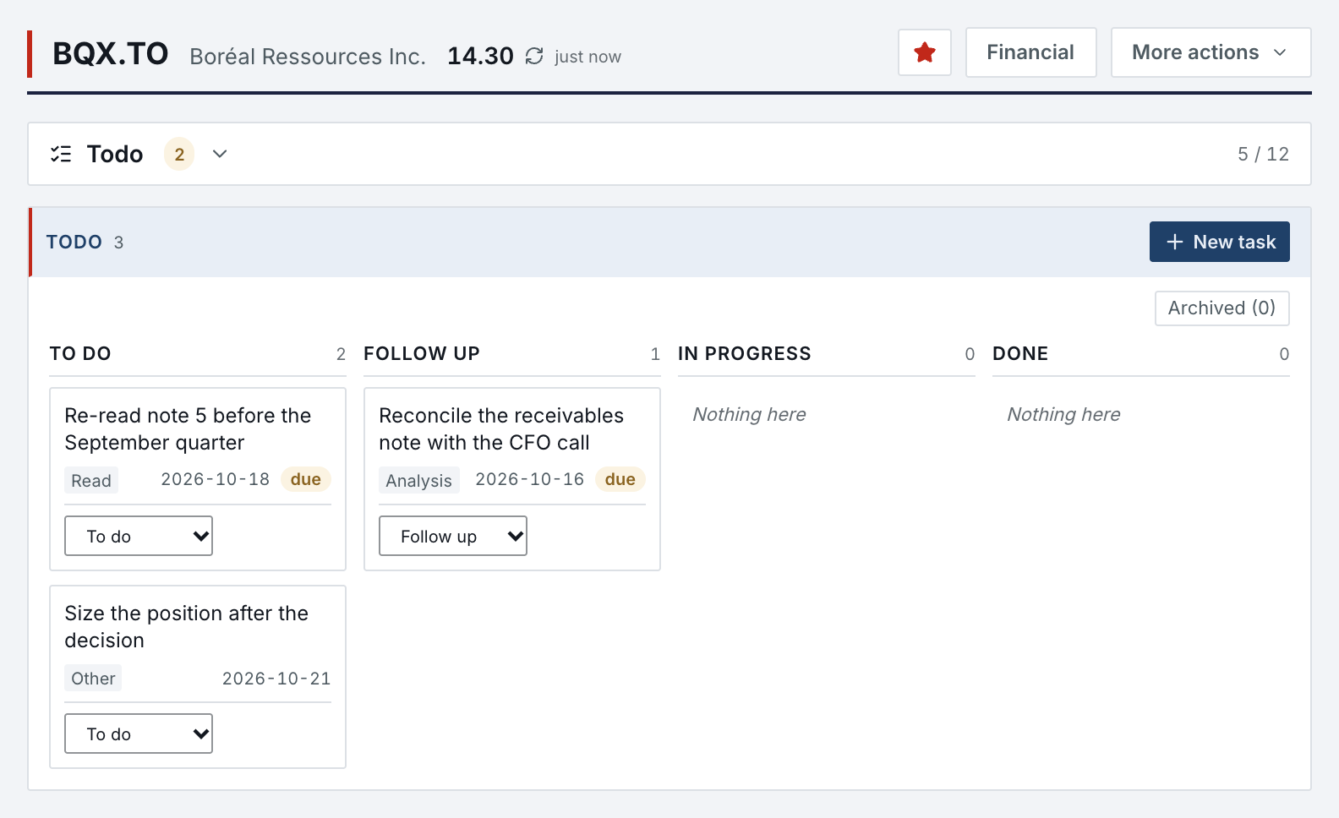Image resolution: width=1339 pixels, height=818 pixels.
Task: Open the Financial view
Action: coord(1030,52)
